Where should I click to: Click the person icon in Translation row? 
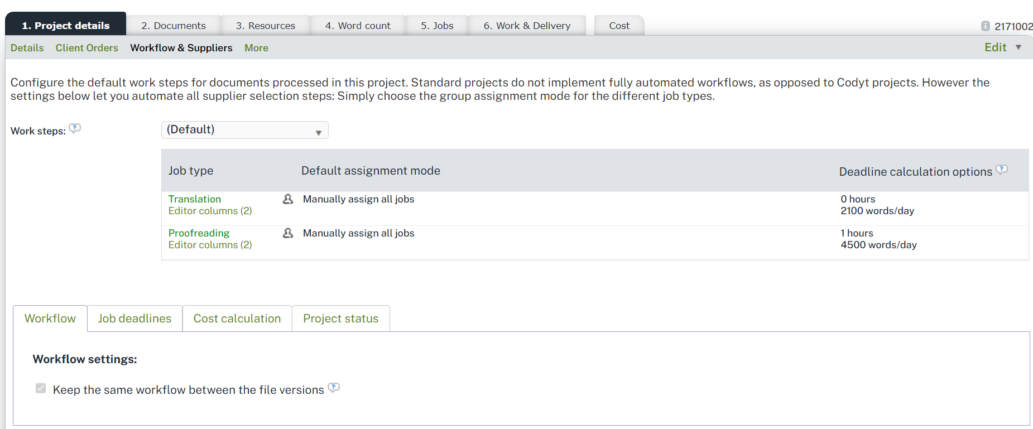(288, 199)
